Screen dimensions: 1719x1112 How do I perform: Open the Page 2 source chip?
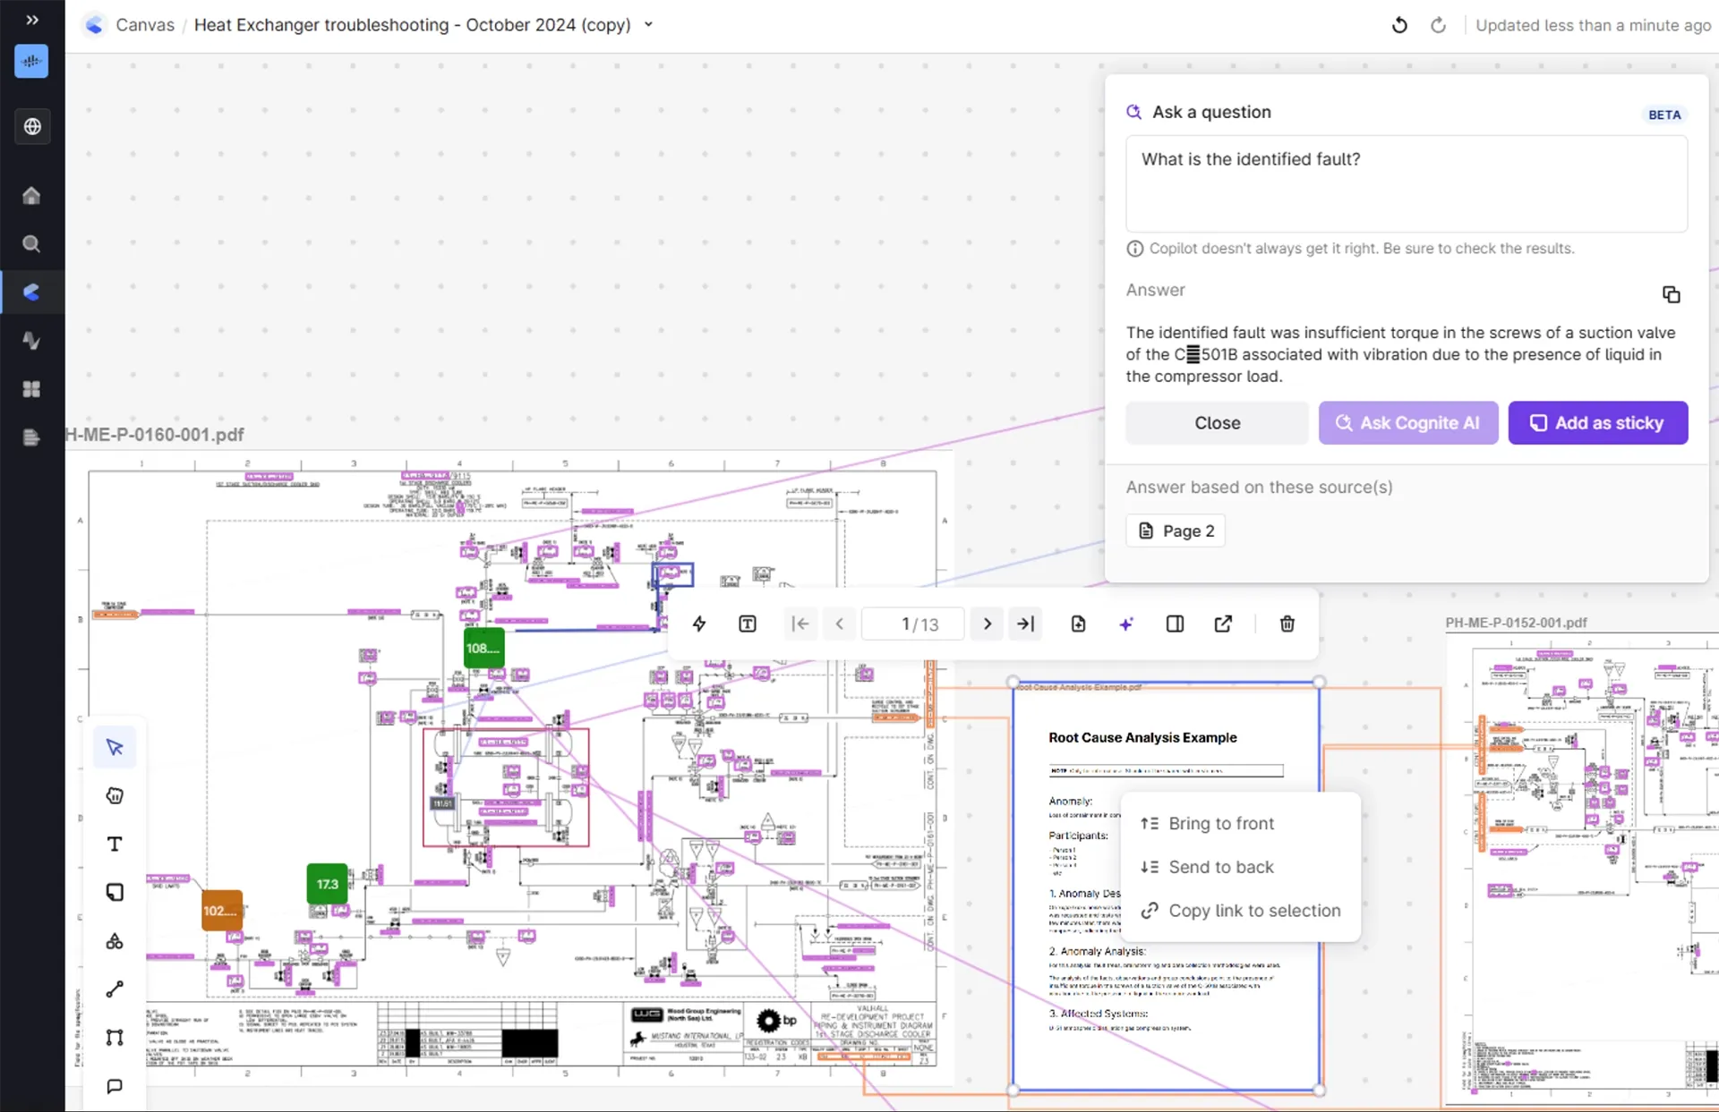[x=1176, y=531]
